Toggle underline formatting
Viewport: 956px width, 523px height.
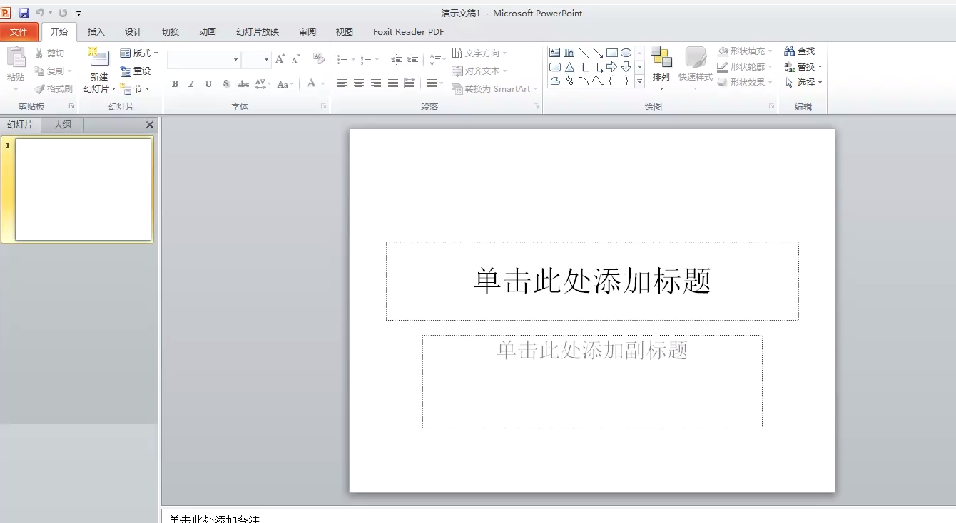coord(208,84)
